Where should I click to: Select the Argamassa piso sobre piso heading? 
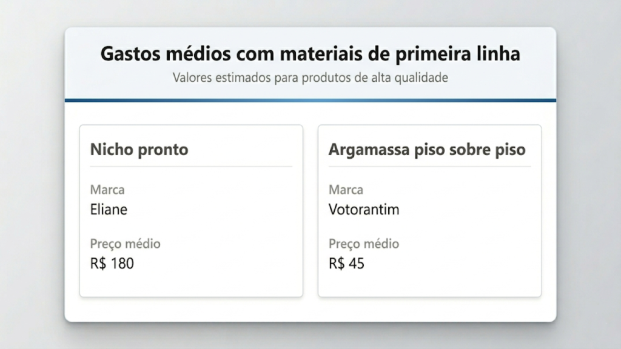pos(427,150)
